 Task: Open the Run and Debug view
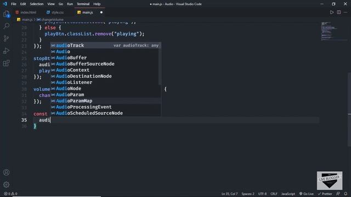(6, 51)
